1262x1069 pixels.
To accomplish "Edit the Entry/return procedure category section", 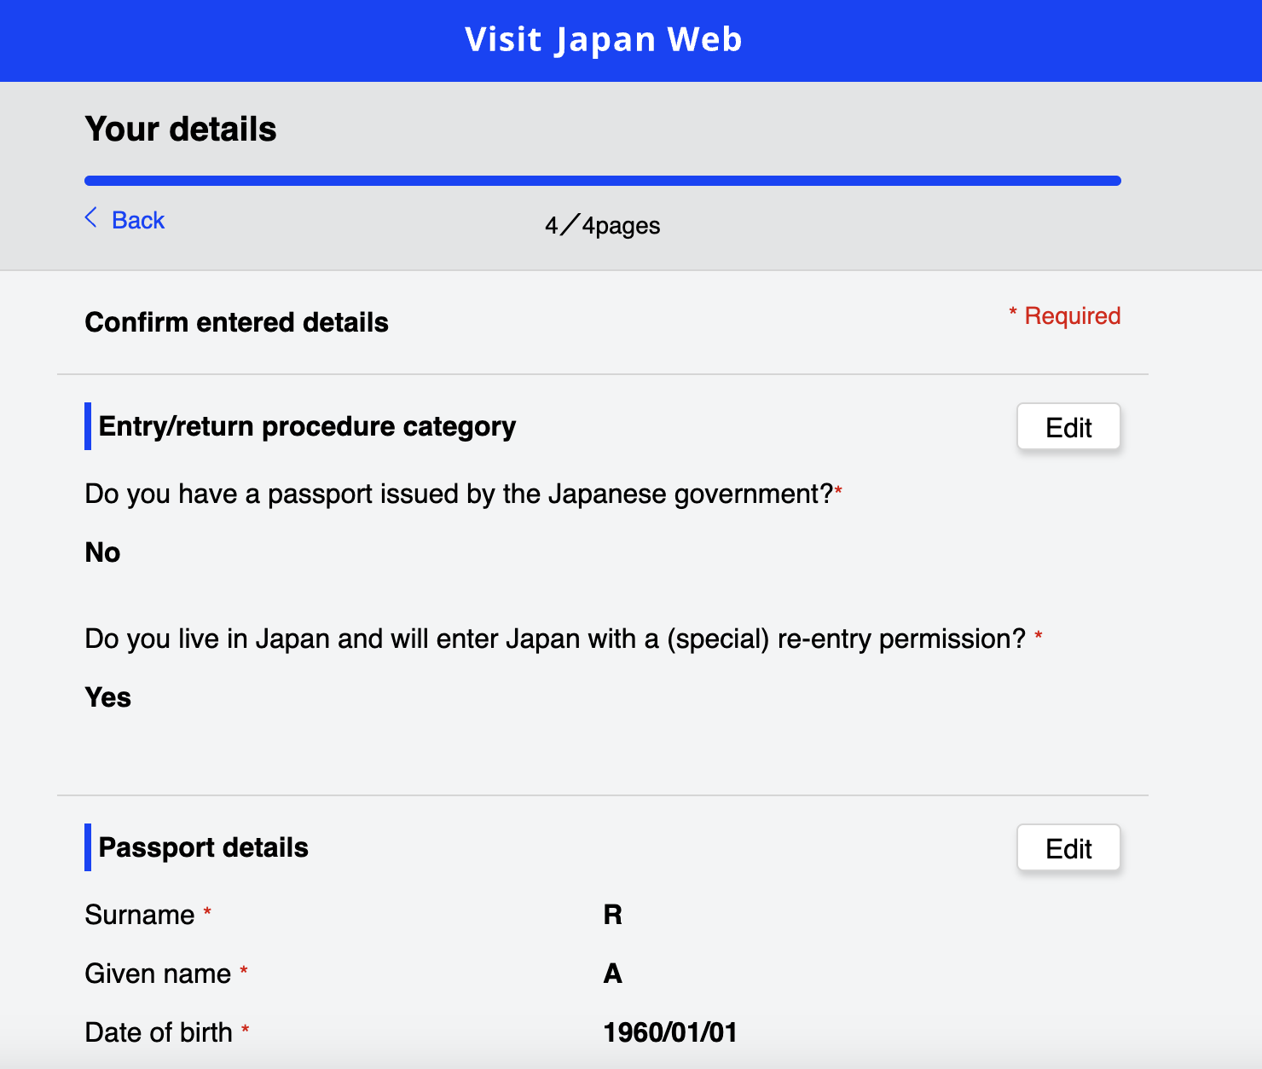I will pos(1068,426).
